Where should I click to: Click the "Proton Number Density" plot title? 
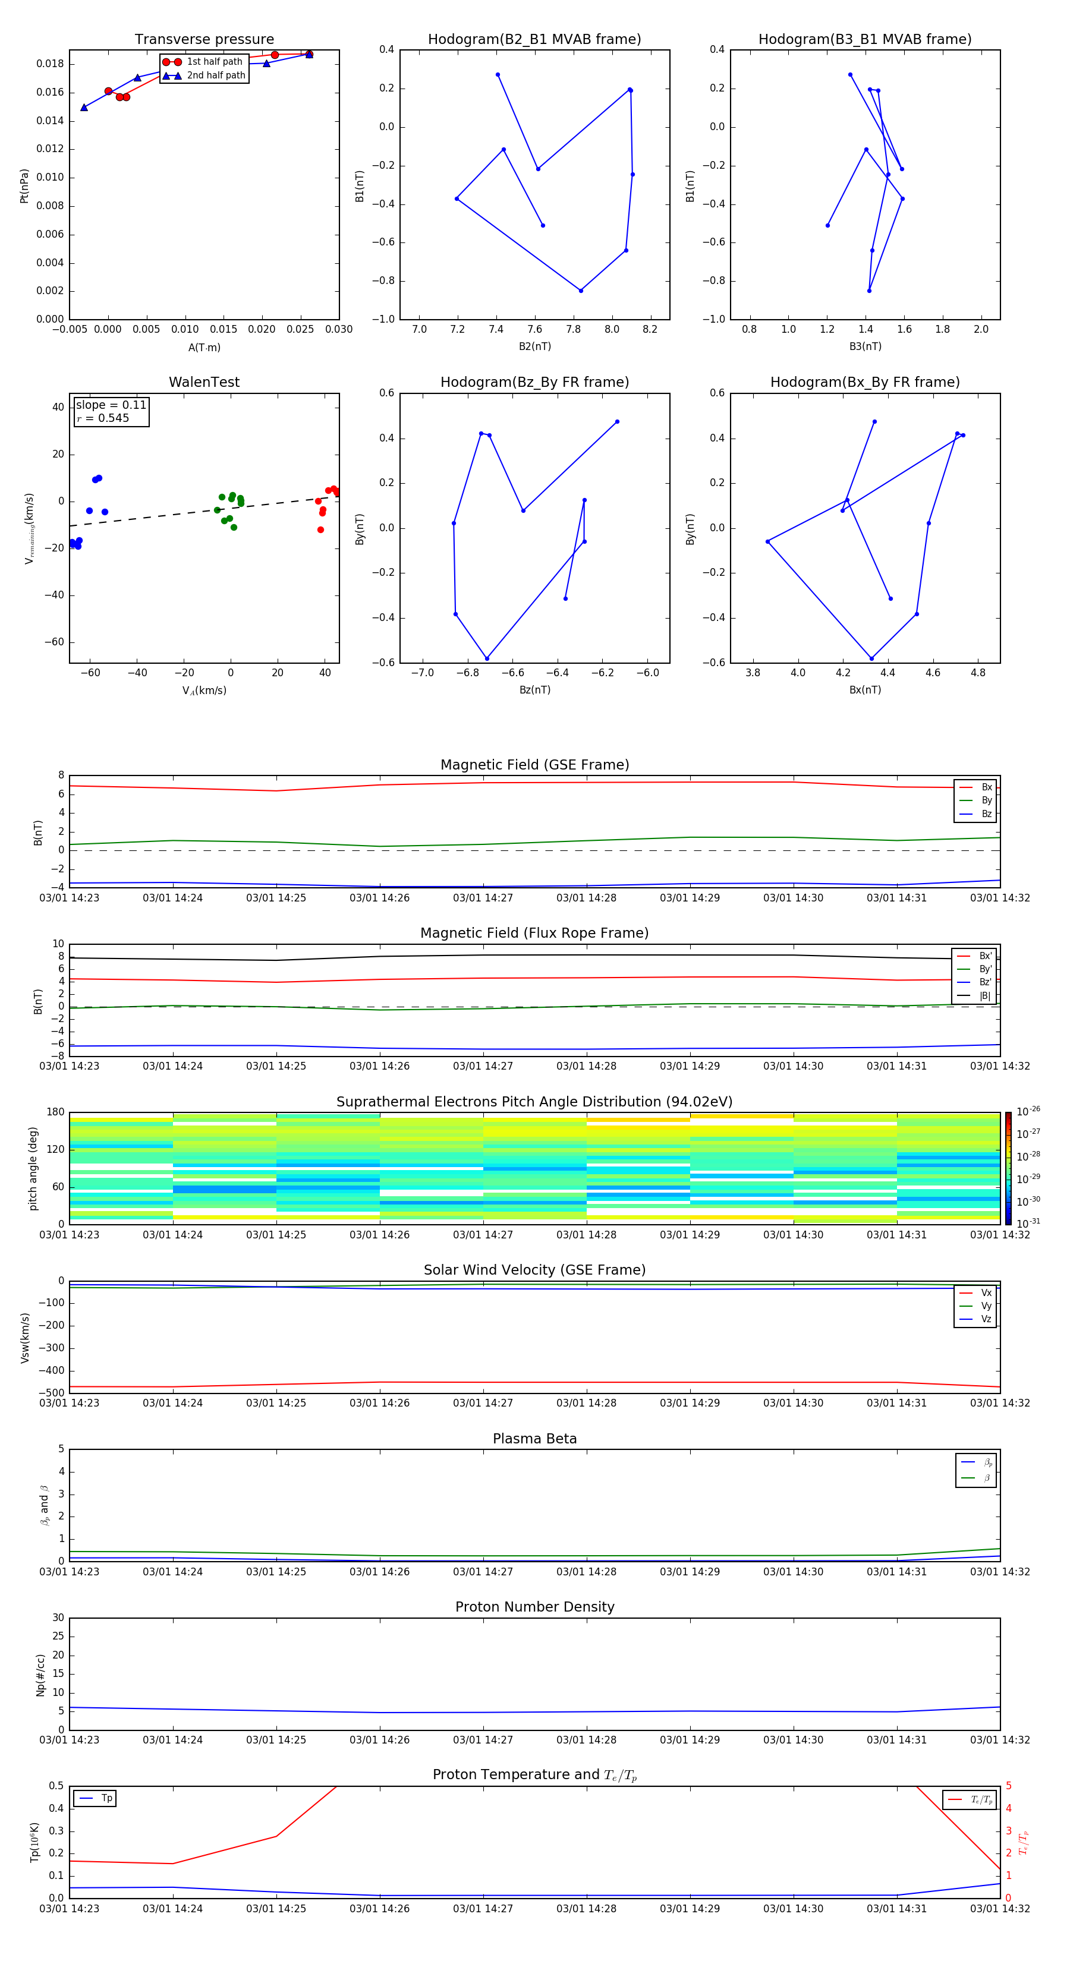534,1606
